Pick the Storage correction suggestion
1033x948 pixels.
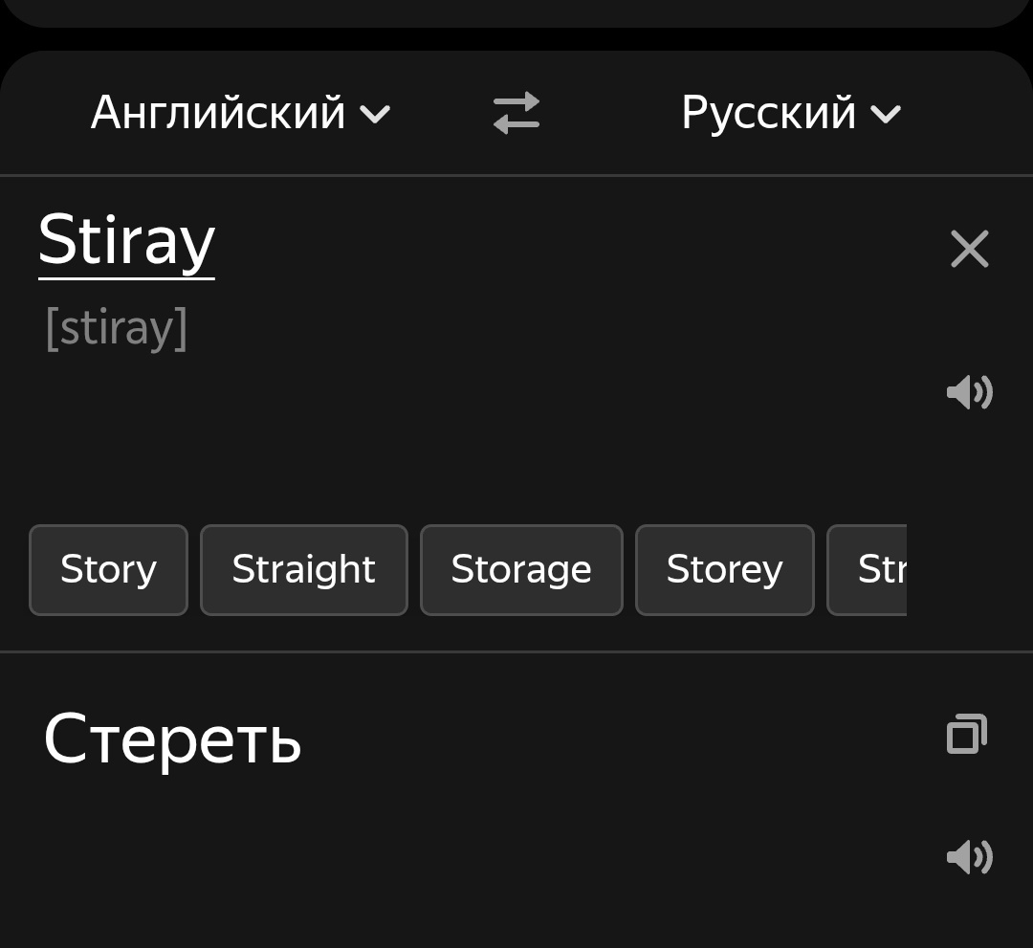click(521, 569)
